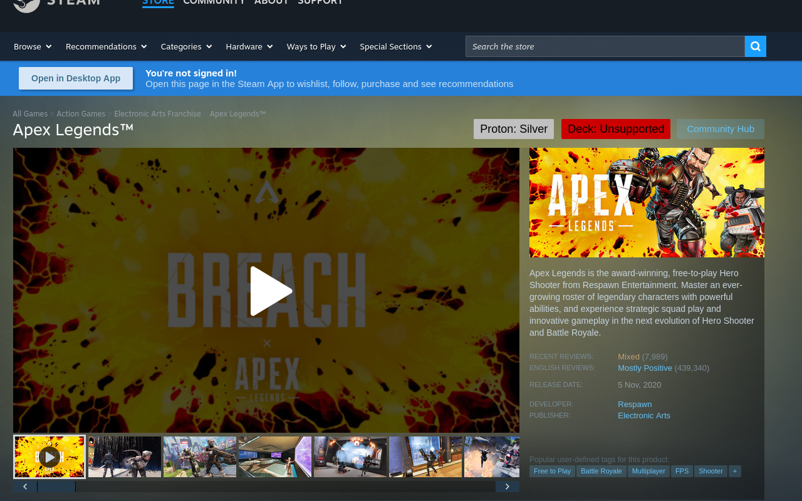Open the COMMUNITY tab
The image size is (802, 501).
click(x=214, y=3)
